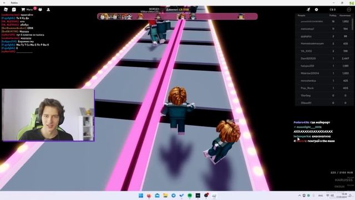The image size is (355, 200).
Task: Open the Telegram taskbar icon
Action: pyautogui.click(x=174, y=196)
